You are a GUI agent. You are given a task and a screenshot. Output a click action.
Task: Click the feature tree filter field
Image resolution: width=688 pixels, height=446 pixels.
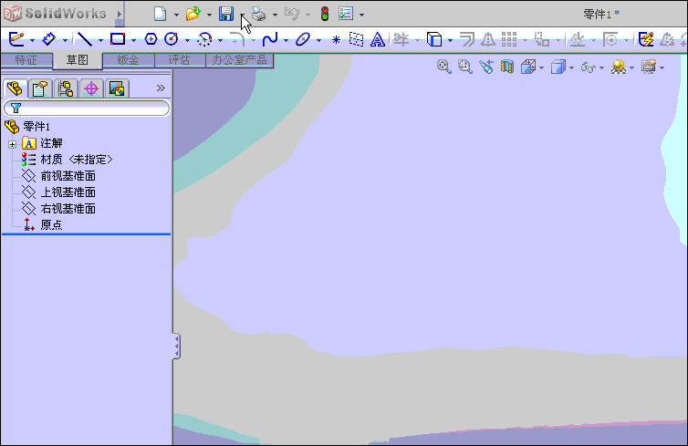tap(87, 108)
